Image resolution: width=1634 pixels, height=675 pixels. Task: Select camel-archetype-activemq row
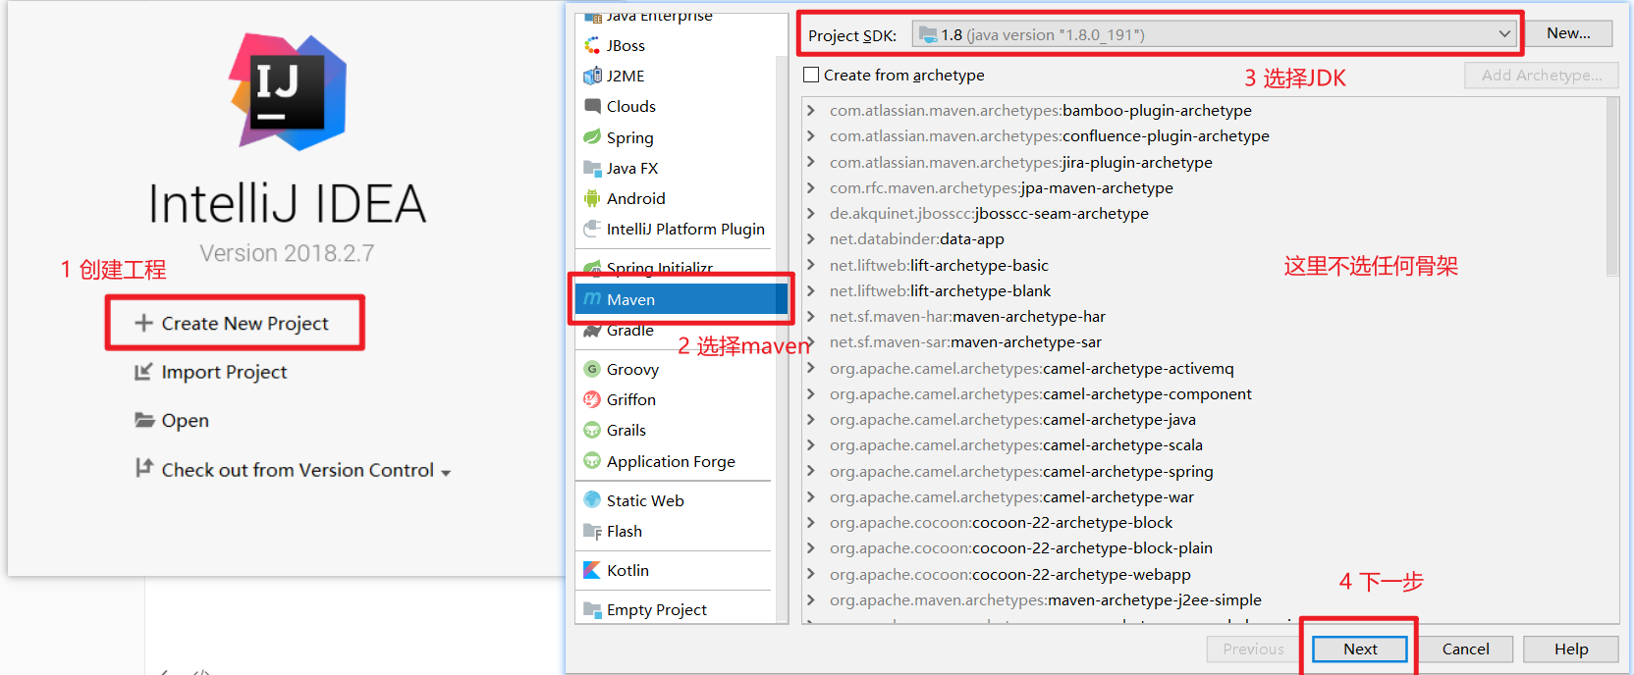1204,368
